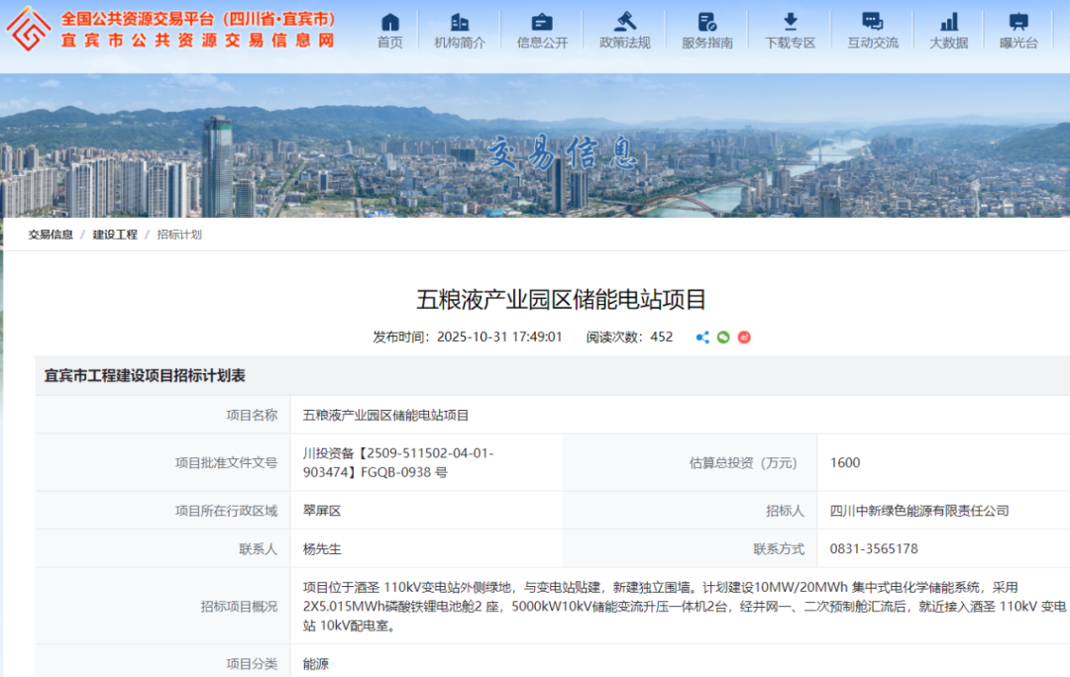Go to 交易信息 in breadcrumb
Image resolution: width=1070 pixels, height=677 pixels.
click(51, 235)
